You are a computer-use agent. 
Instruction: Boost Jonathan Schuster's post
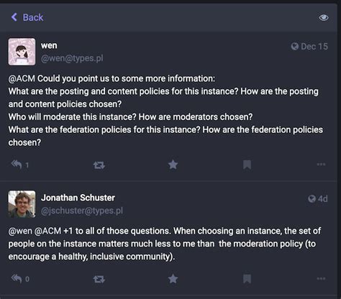(99, 279)
